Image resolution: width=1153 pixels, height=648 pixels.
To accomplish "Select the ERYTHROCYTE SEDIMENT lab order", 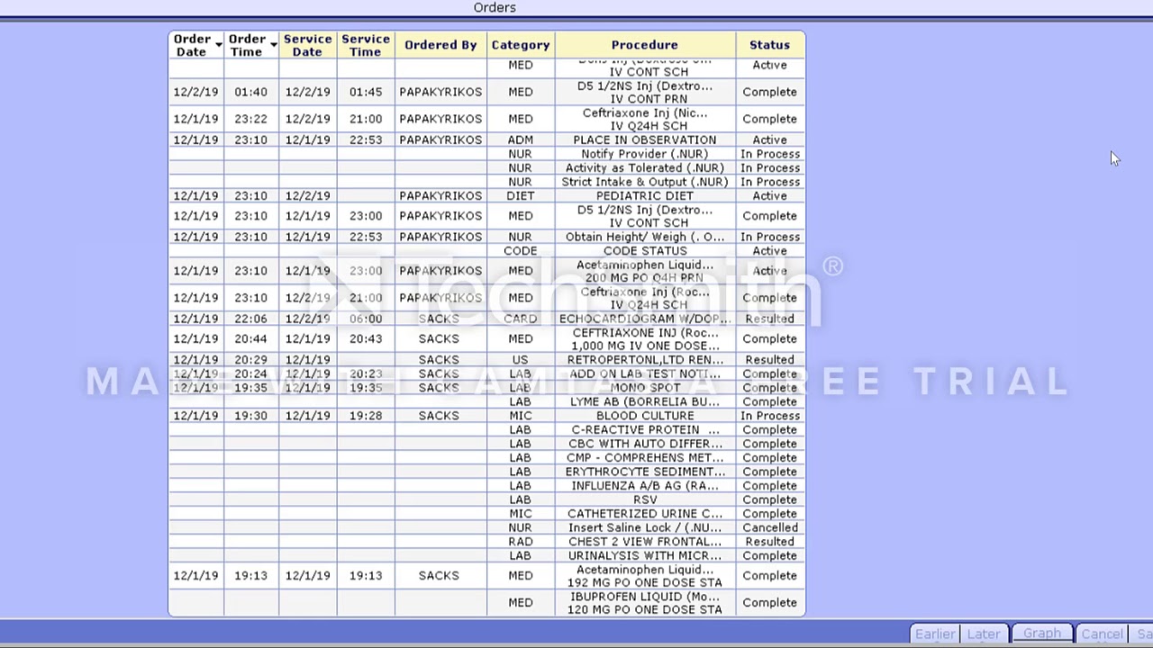I will (x=645, y=472).
